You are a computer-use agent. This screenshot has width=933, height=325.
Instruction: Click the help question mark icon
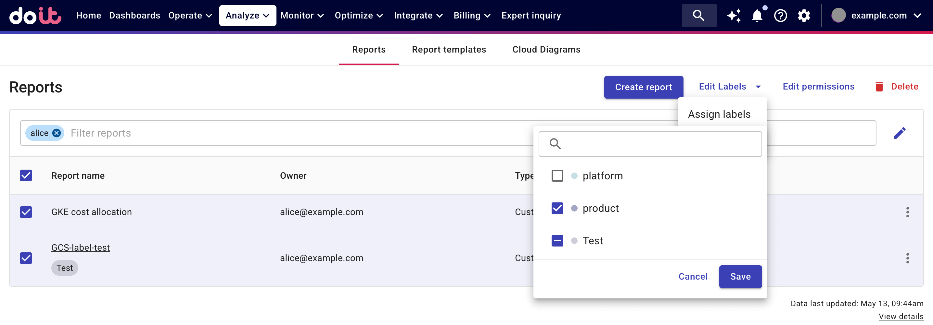coord(780,16)
